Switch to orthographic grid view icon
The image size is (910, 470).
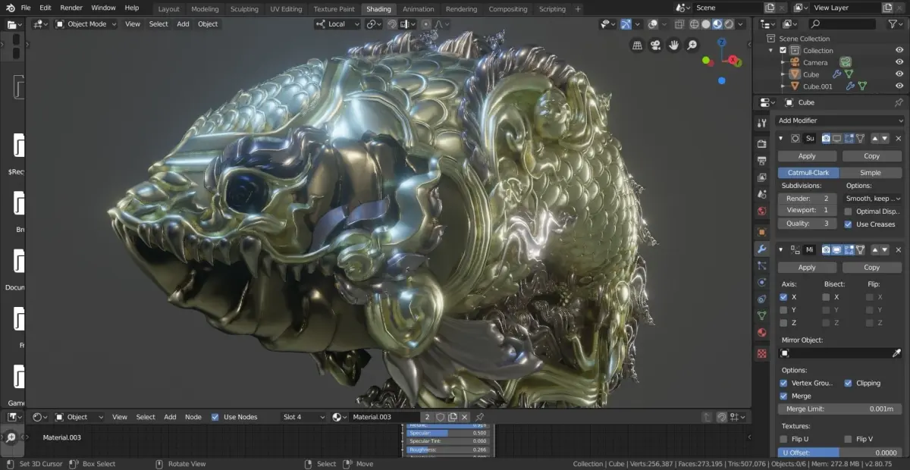point(637,45)
